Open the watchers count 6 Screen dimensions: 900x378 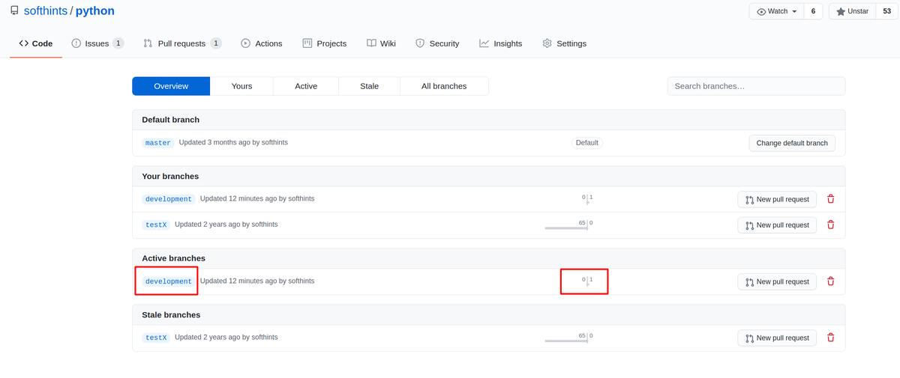pyautogui.click(x=813, y=11)
